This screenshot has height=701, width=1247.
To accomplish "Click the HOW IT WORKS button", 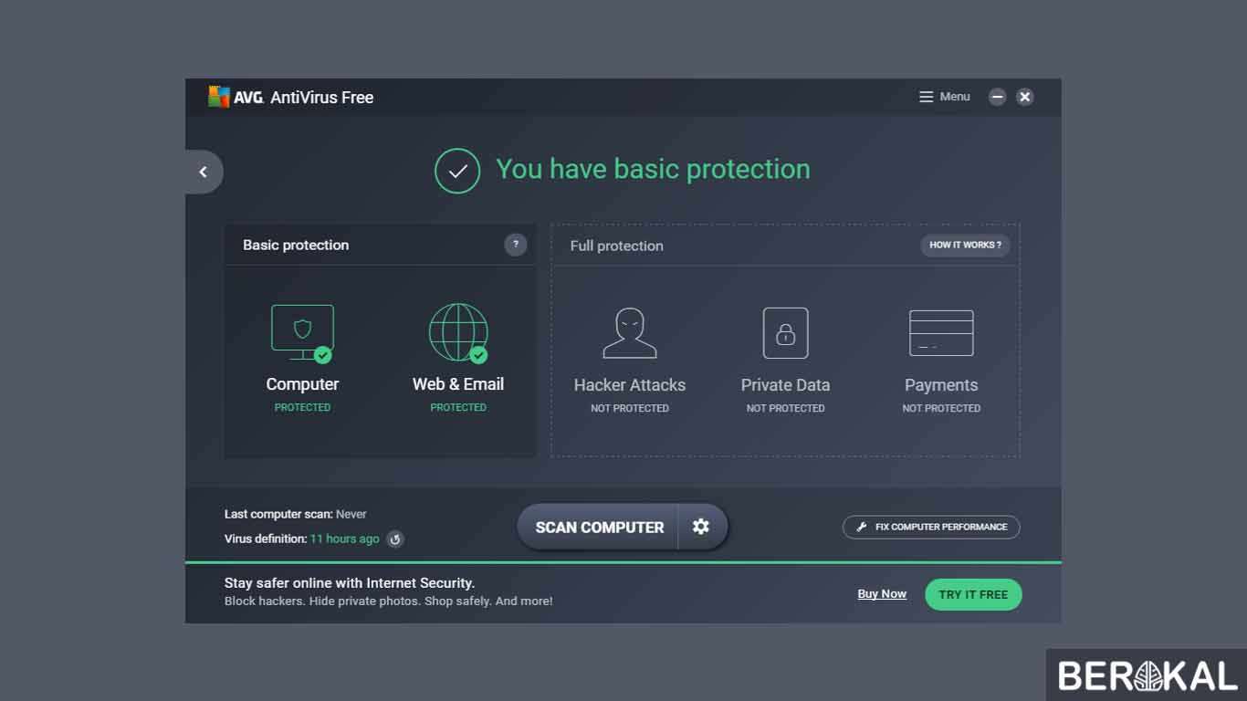I will (965, 245).
